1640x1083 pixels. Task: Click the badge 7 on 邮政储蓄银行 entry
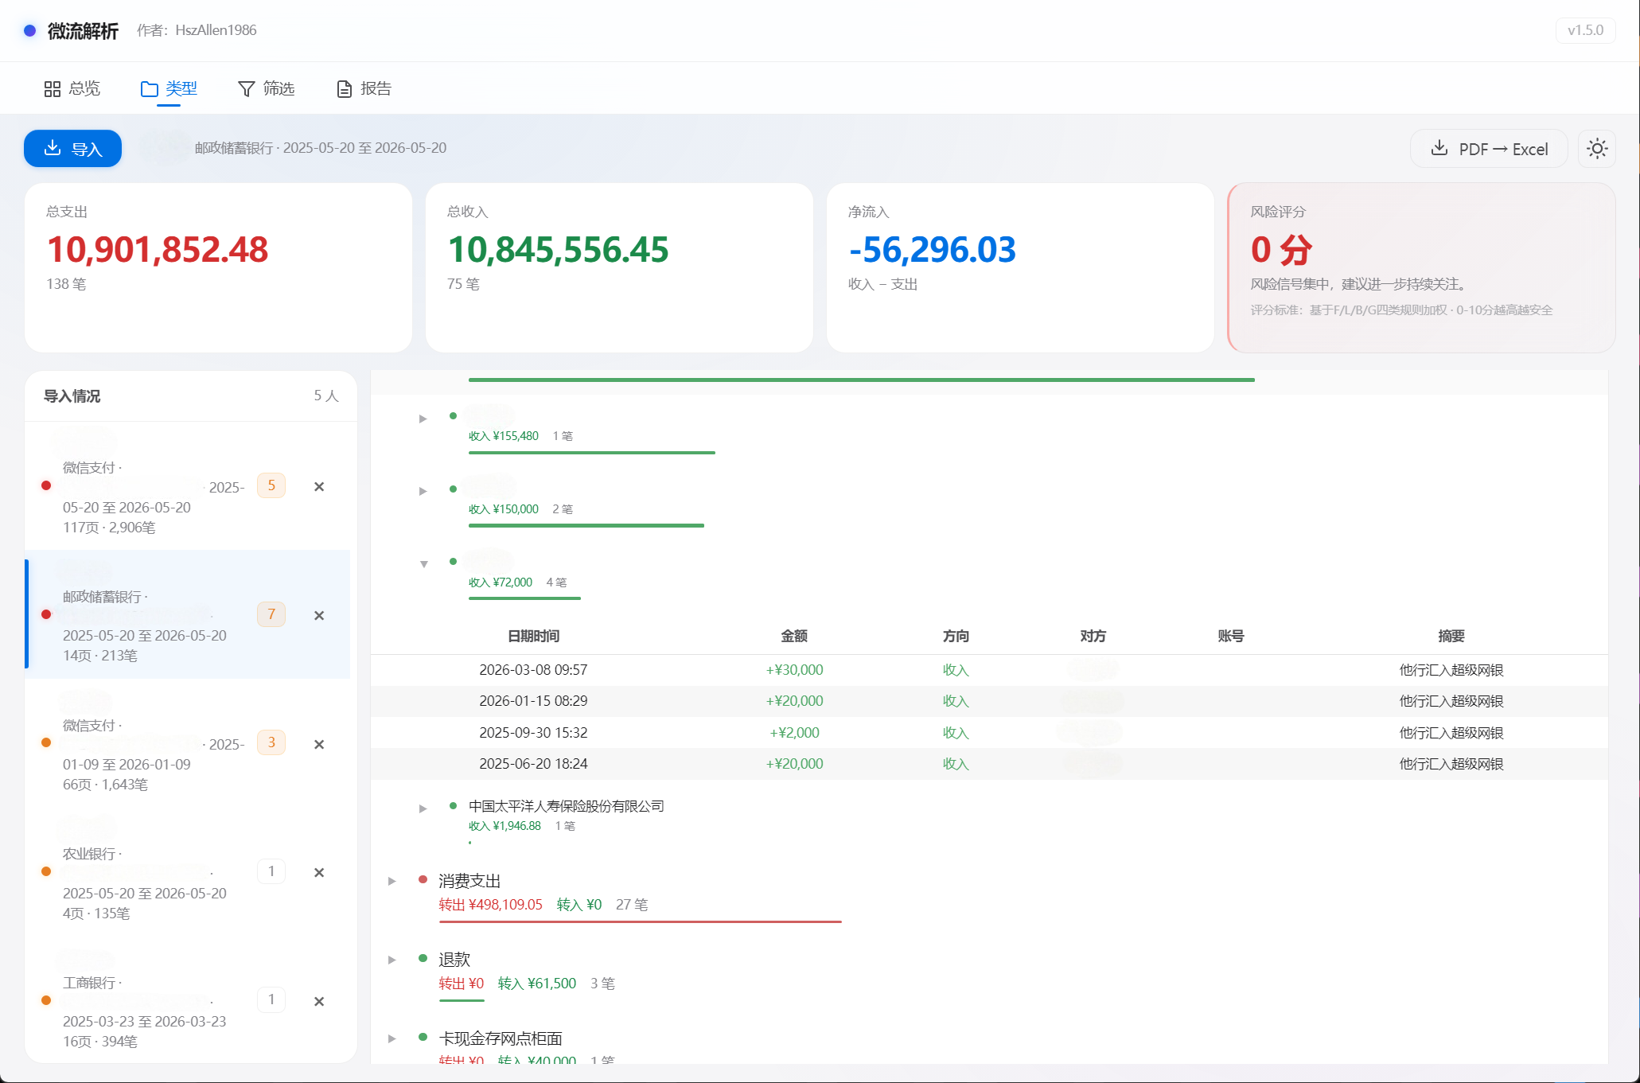pyautogui.click(x=271, y=614)
